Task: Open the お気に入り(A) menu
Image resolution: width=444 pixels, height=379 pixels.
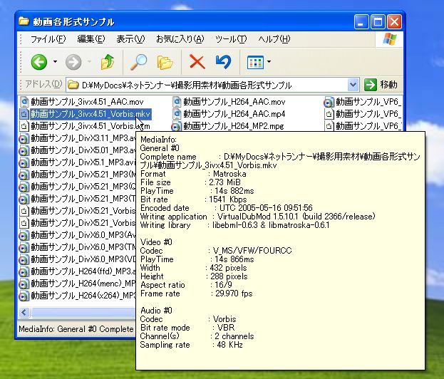Action: point(180,38)
